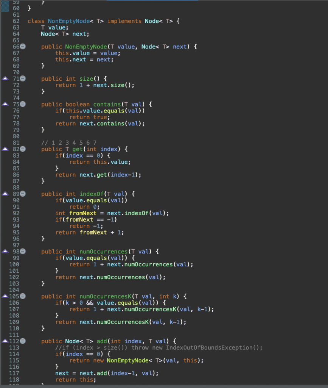The height and width of the screenshot is (388, 328).
Task: Click 'k > 0' condition on line 106
Action: coord(74,303)
